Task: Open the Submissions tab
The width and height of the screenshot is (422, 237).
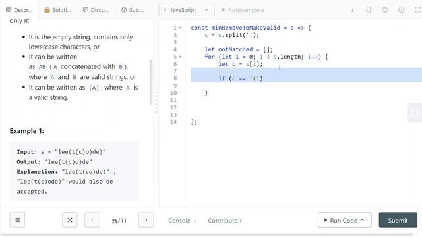Action: click(x=132, y=10)
